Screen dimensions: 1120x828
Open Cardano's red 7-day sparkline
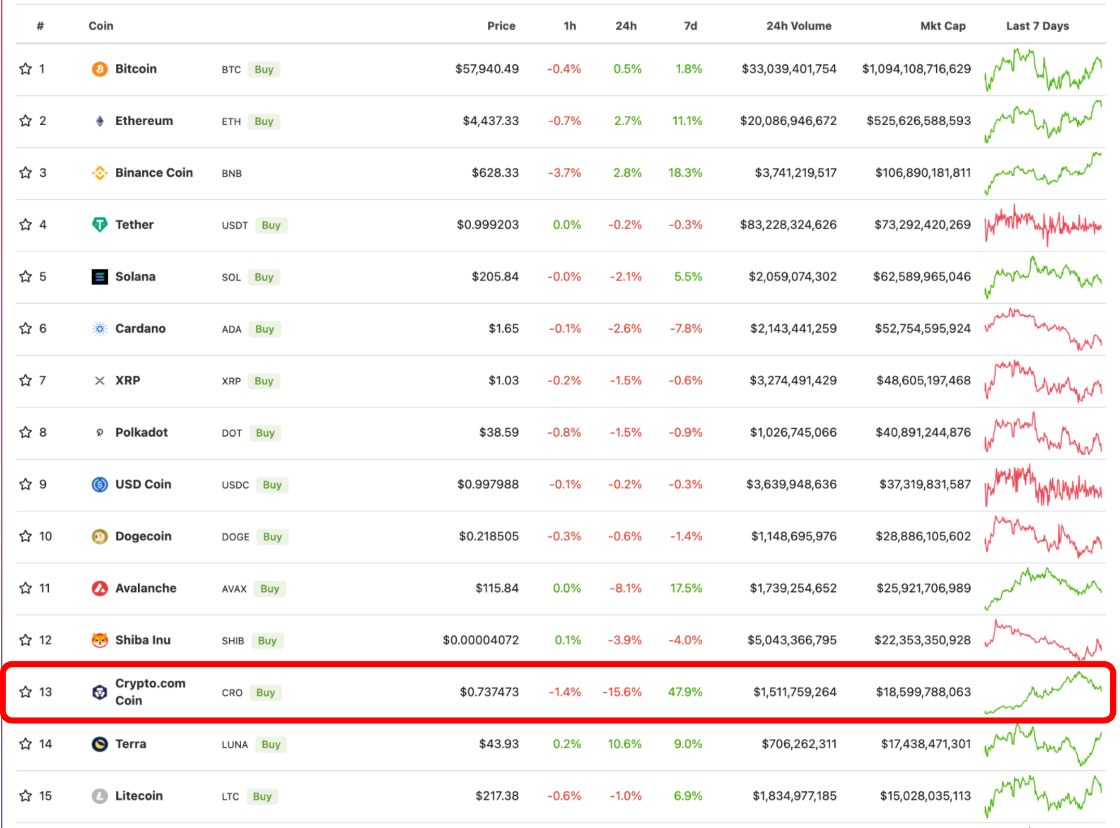coord(1044,329)
